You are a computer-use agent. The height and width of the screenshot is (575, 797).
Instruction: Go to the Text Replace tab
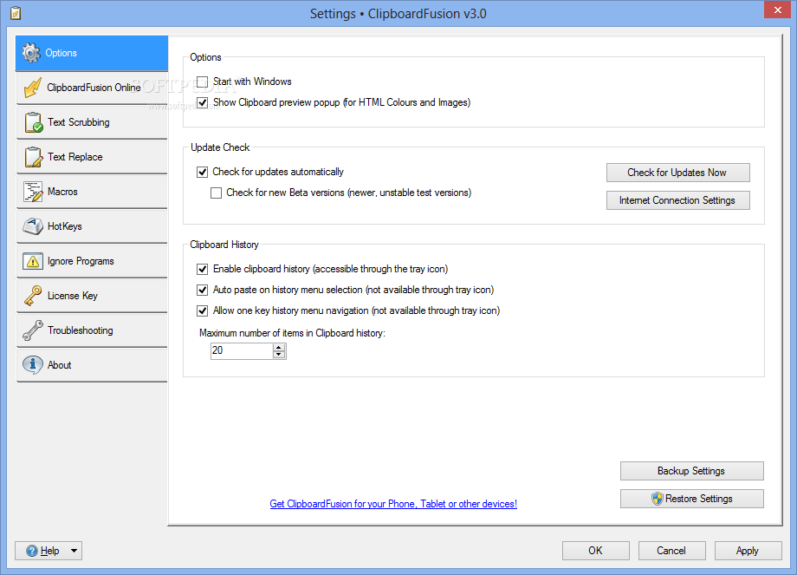(92, 157)
